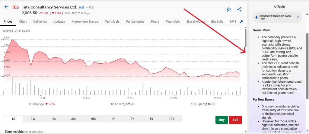Select the 5Y time range
The height and width of the screenshot is (134, 309).
tap(151, 119)
